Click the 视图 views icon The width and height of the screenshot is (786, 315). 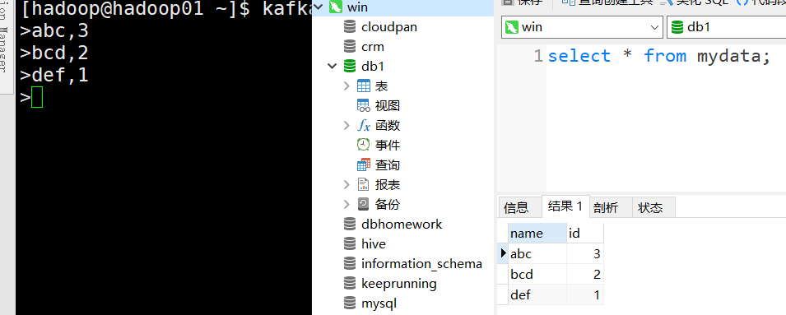pos(364,105)
